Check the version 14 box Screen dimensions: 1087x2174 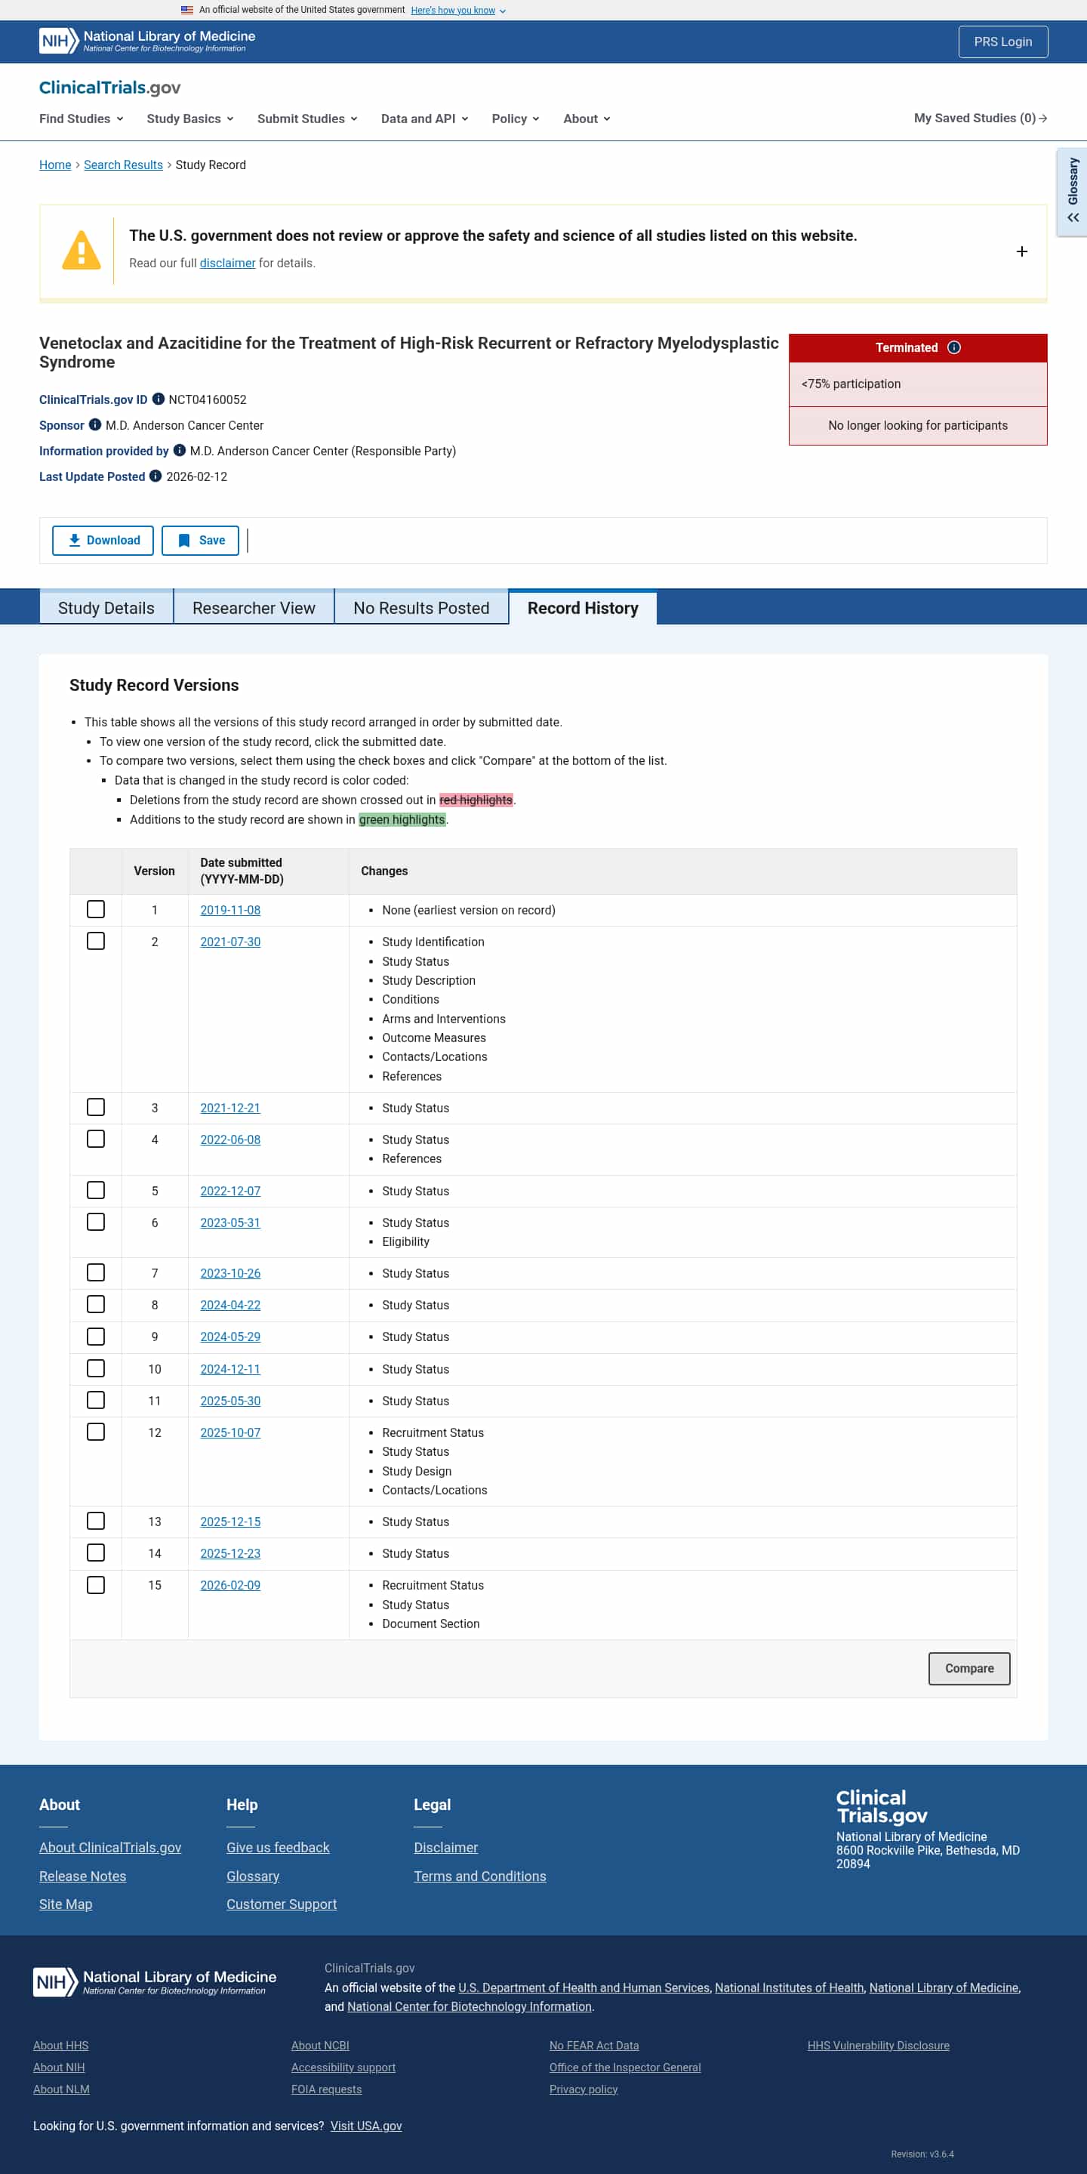(96, 1553)
